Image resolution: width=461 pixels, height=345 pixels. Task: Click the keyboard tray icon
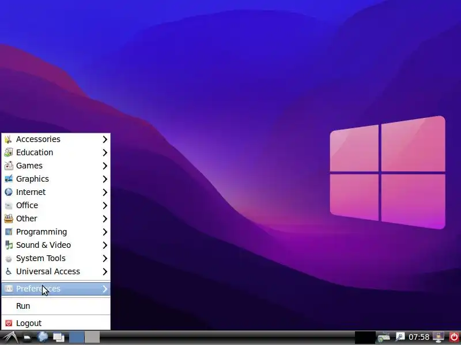(384, 338)
